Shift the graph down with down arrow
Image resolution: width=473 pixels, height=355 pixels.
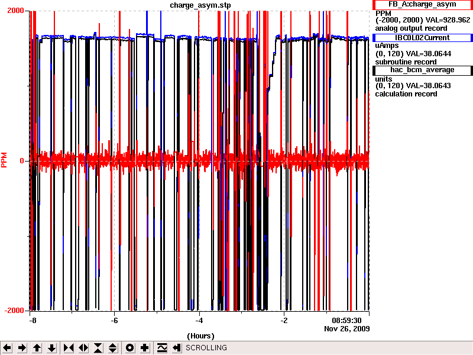pyautogui.click(x=52, y=348)
